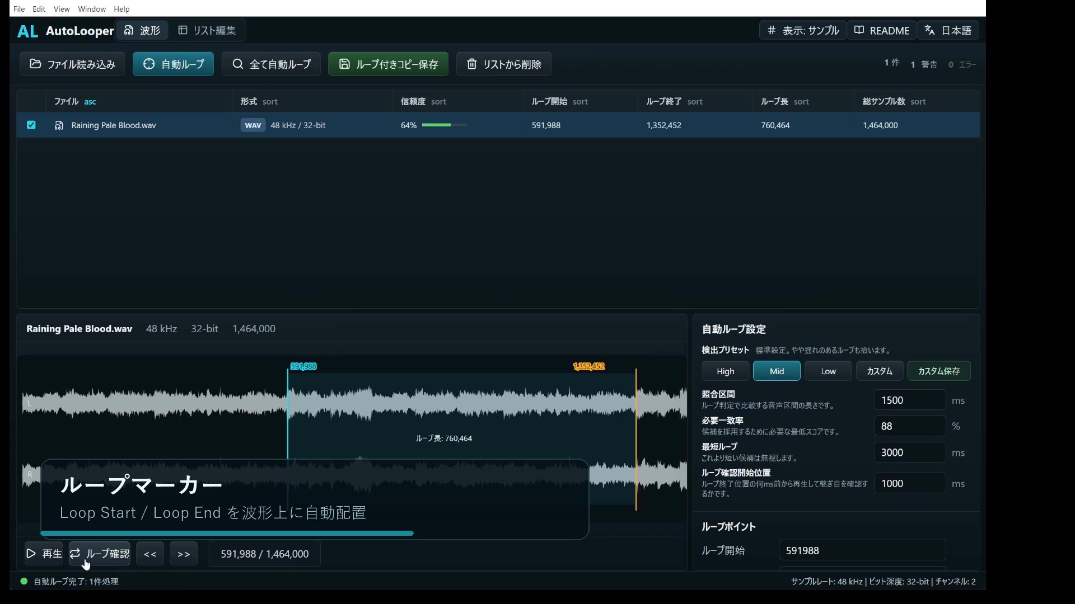The width and height of the screenshot is (1075, 604).
Task: Open the Help menu
Action: [x=121, y=9]
